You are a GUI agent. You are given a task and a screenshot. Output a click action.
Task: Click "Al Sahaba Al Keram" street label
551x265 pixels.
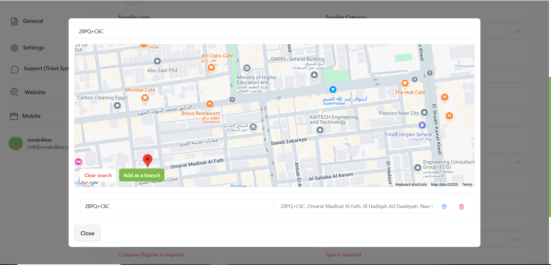click(x=331, y=177)
